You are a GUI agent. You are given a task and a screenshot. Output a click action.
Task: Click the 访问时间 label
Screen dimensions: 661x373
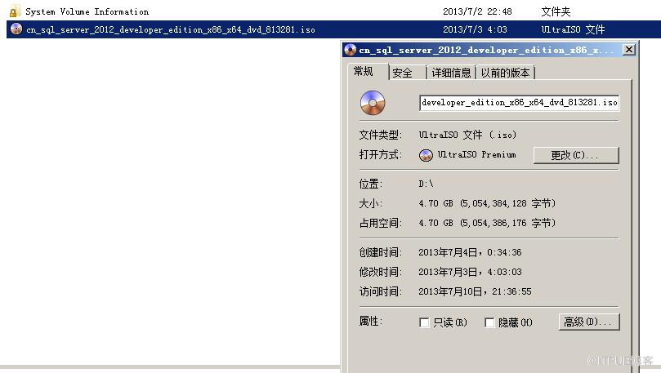tap(380, 291)
